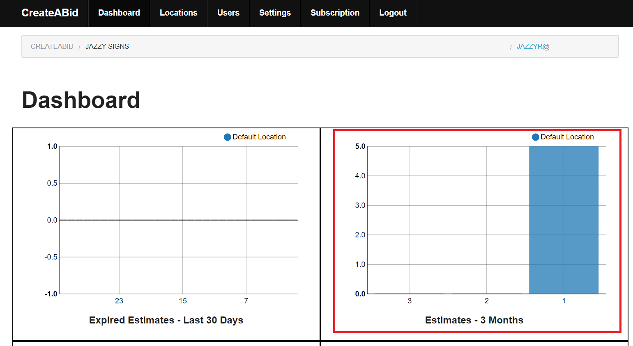This screenshot has height=346, width=633.
Task: Go to the Locations menu
Action: pos(179,13)
